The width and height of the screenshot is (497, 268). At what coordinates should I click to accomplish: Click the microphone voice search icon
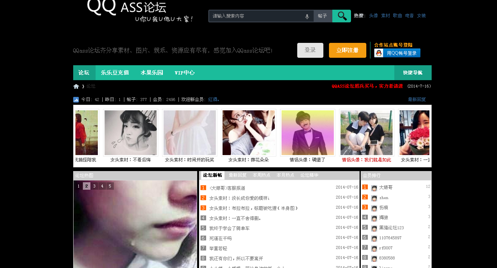point(307,16)
